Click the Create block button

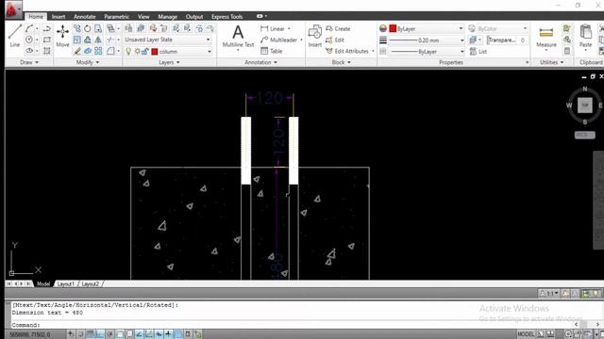338,28
